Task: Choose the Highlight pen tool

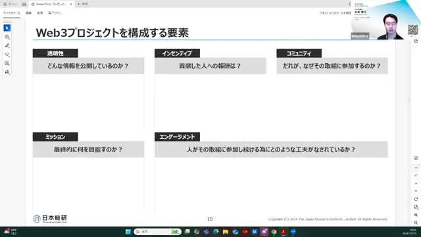Action: point(7,45)
